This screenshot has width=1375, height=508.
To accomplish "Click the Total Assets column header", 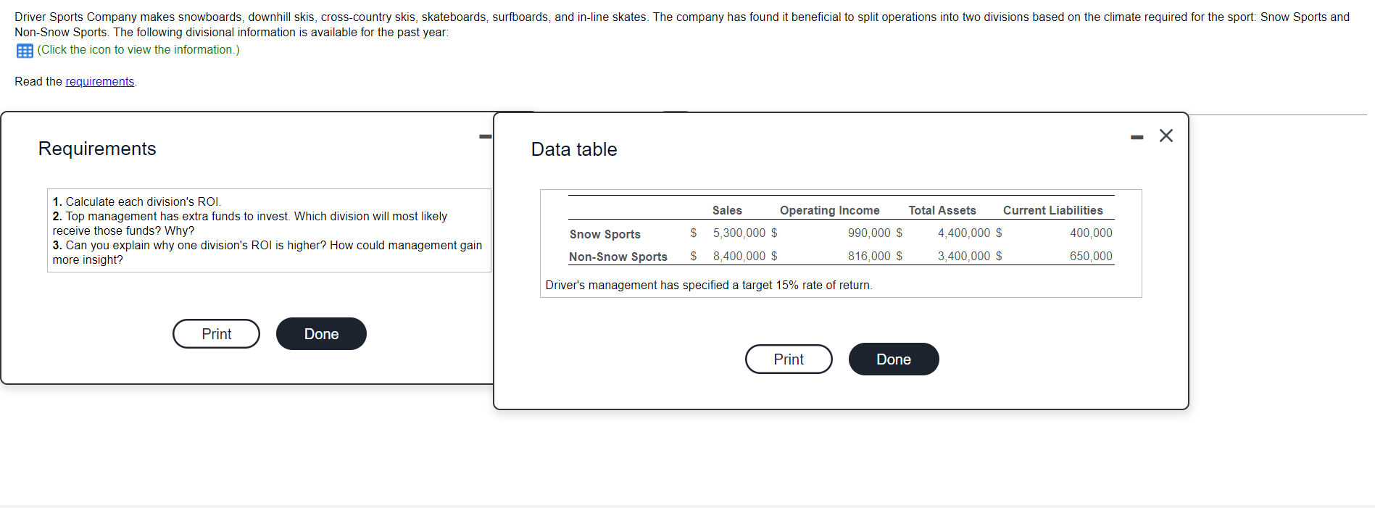I will pos(942,210).
